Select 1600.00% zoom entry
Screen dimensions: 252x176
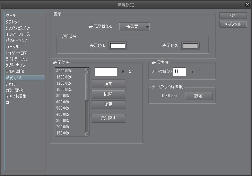(70, 77)
